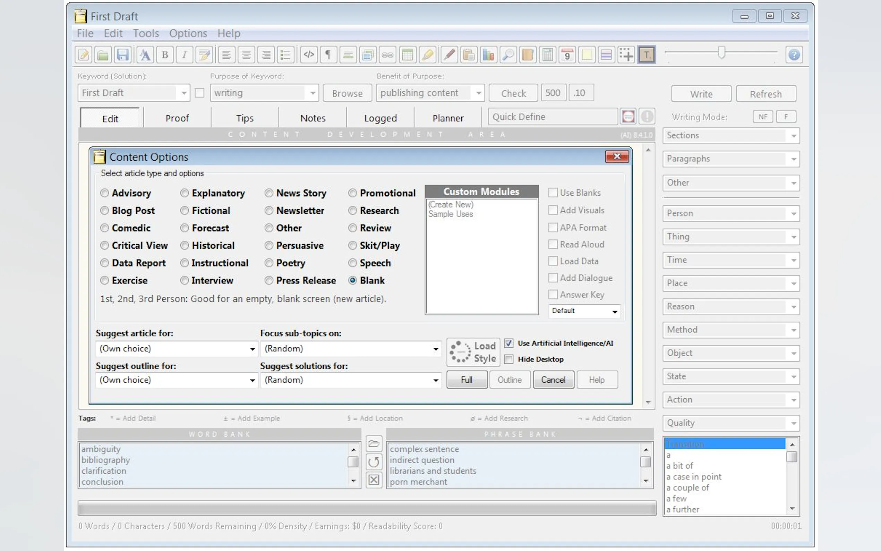Open the Default style dropdown
Image resolution: width=881 pixels, height=551 pixels.
tap(614, 312)
